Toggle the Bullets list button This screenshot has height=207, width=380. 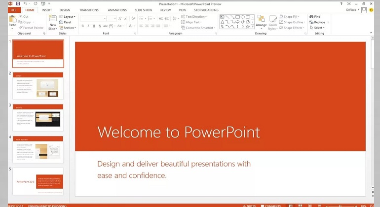coord(141,18)
